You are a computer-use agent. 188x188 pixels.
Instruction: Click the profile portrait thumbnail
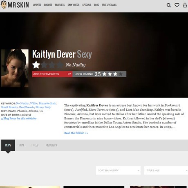coord(15,68)
